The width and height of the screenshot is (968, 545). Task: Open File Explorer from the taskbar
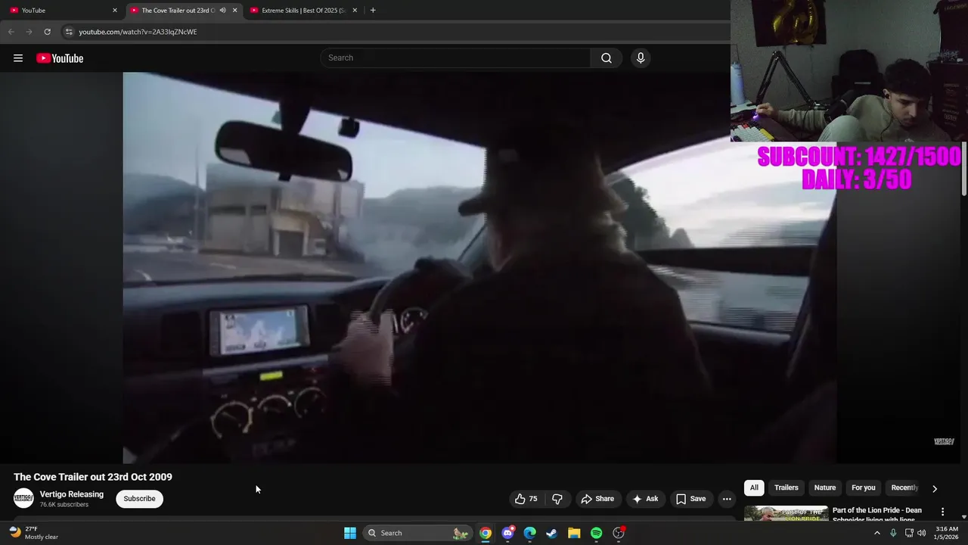click(574, 533)
